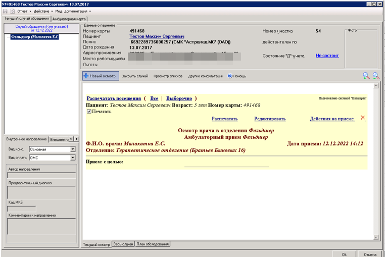The width and height of the screenshot is (385, 257).
Task: Click the zoom out magnifier icon
Action: point(376,76)
